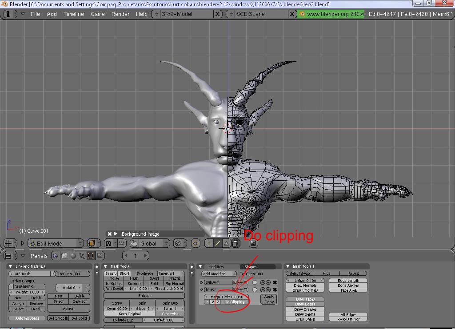Toggle Draw Creases option
455x329 pixels.
[x=305, y=309]
